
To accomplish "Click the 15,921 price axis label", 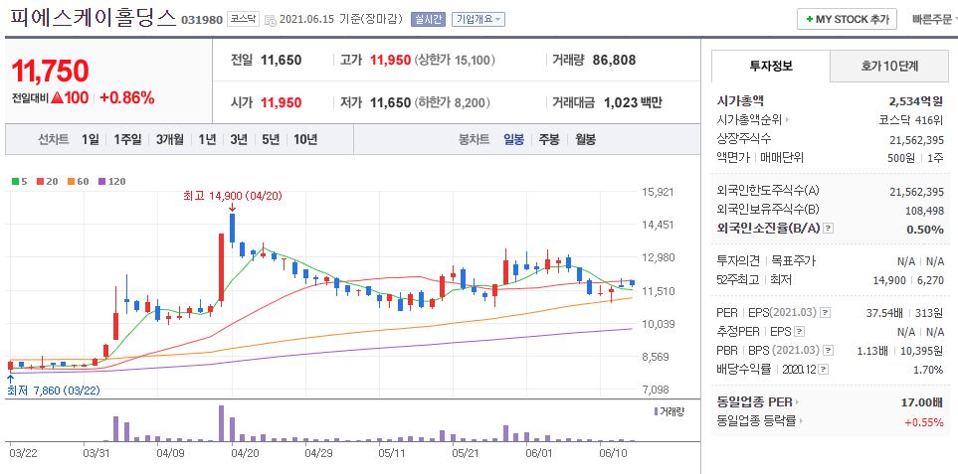I will click(x=658, y=192).
